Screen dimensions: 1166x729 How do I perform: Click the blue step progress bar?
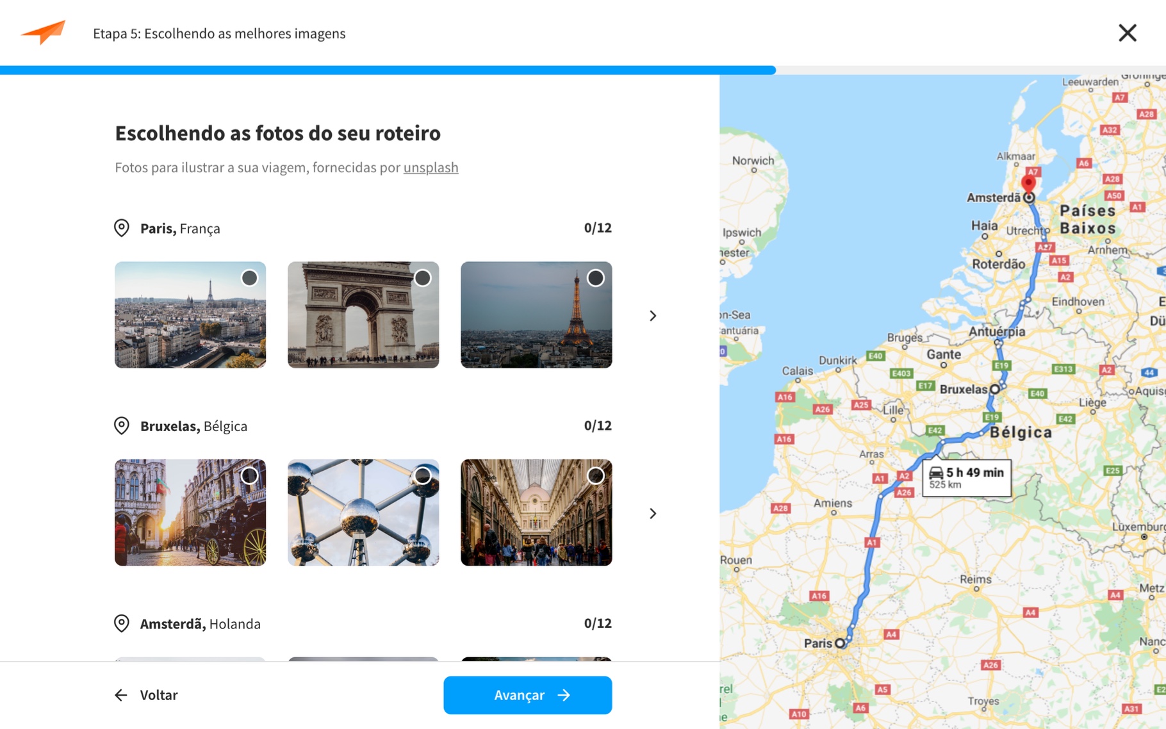388,70
